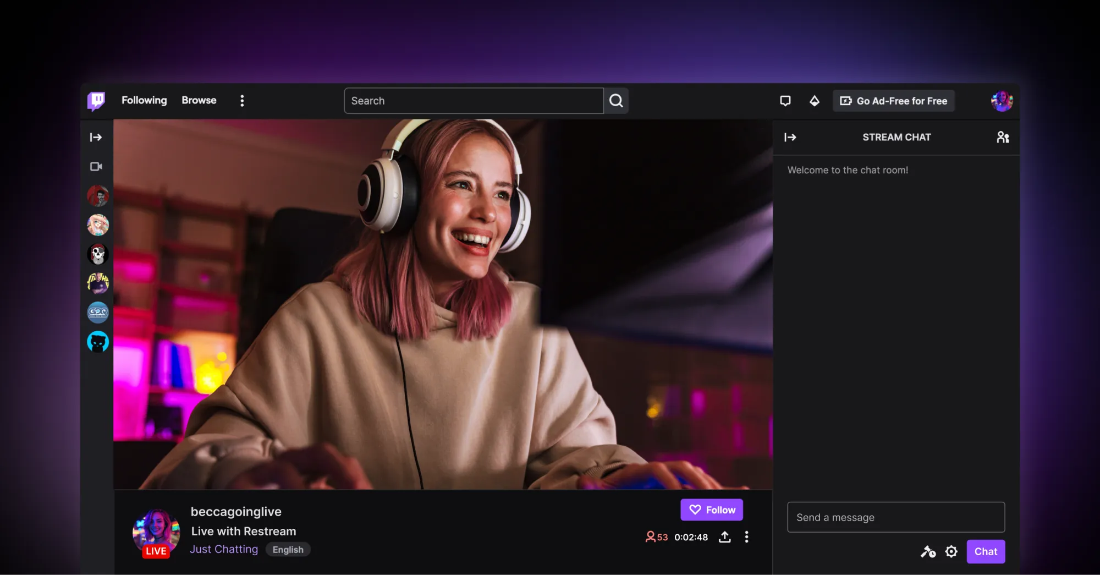Collapse the left channels sidebar
Screen dimensions: 1100x575
(x=96, y=138)
